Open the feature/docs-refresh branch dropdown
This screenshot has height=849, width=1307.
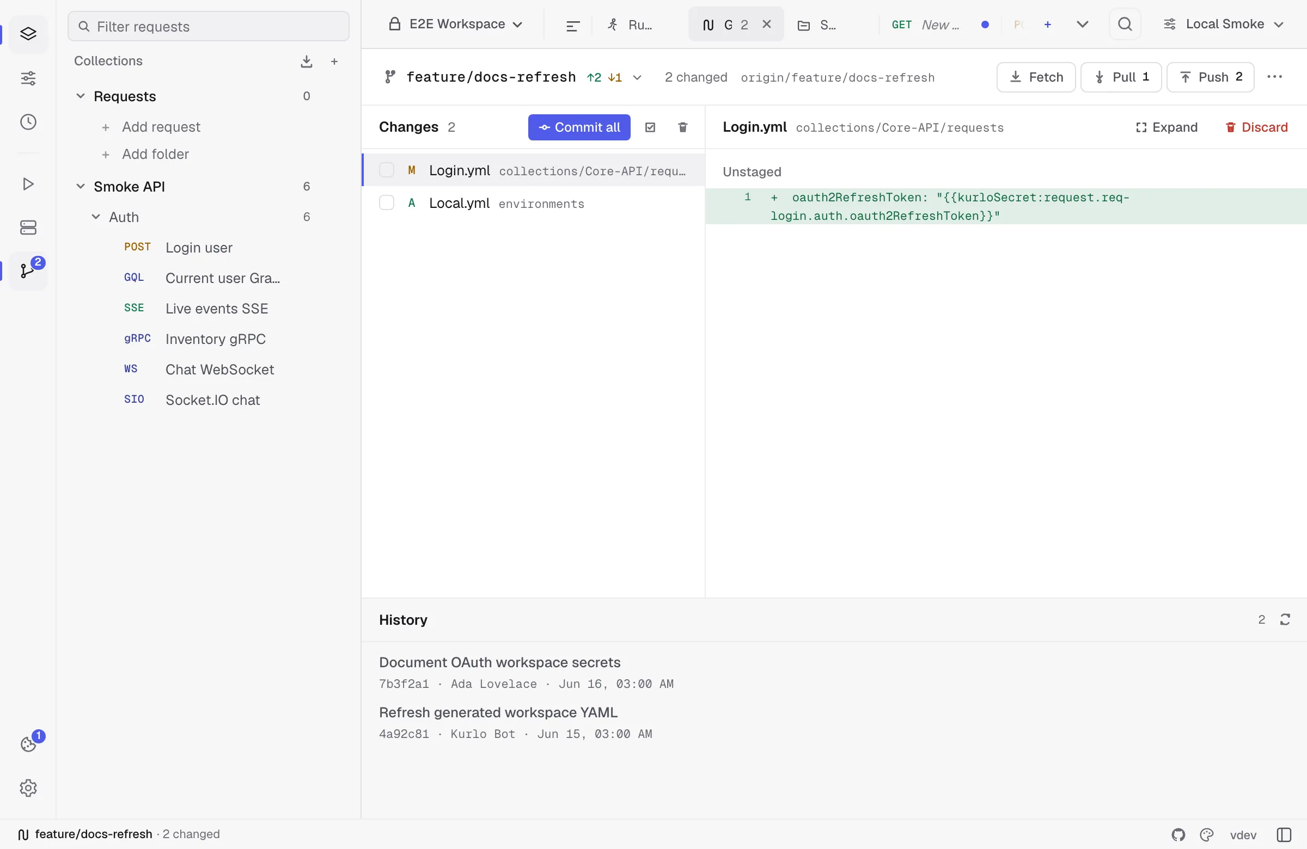(514, 77)
